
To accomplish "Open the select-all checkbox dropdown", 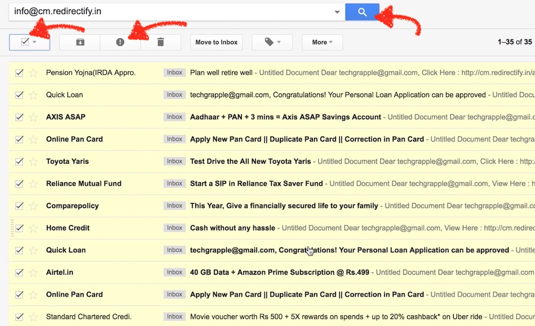I will pyautogui.click(x=35, y=42).
